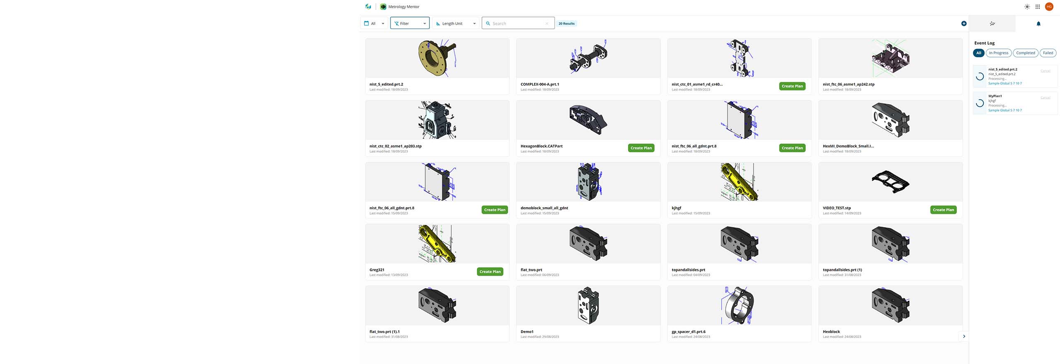This screenshot has width=1060, height=364.
Task: Click the calendar icon beside All
Action: coord(366,24)
